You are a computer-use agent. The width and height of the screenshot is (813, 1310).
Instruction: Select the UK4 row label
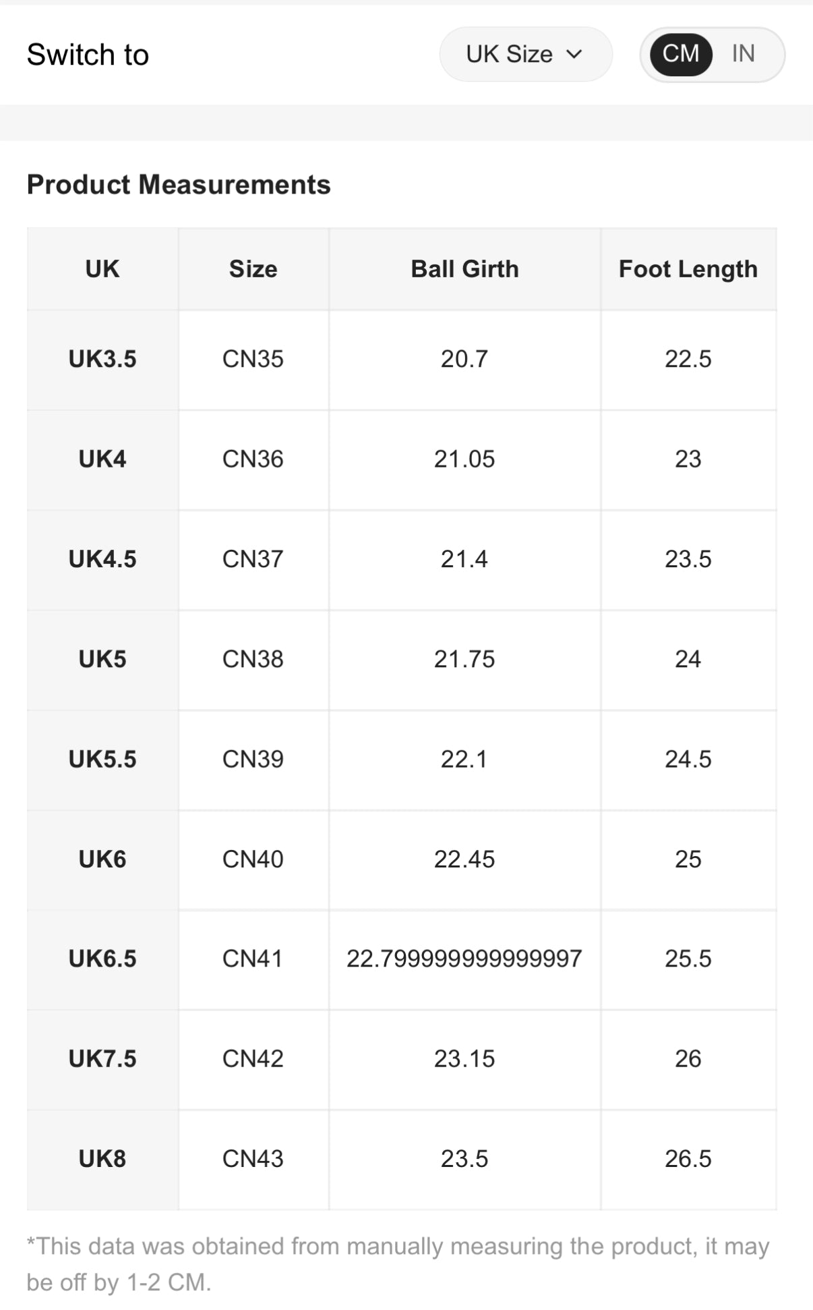pyautogui.click(x=102, y=459)
